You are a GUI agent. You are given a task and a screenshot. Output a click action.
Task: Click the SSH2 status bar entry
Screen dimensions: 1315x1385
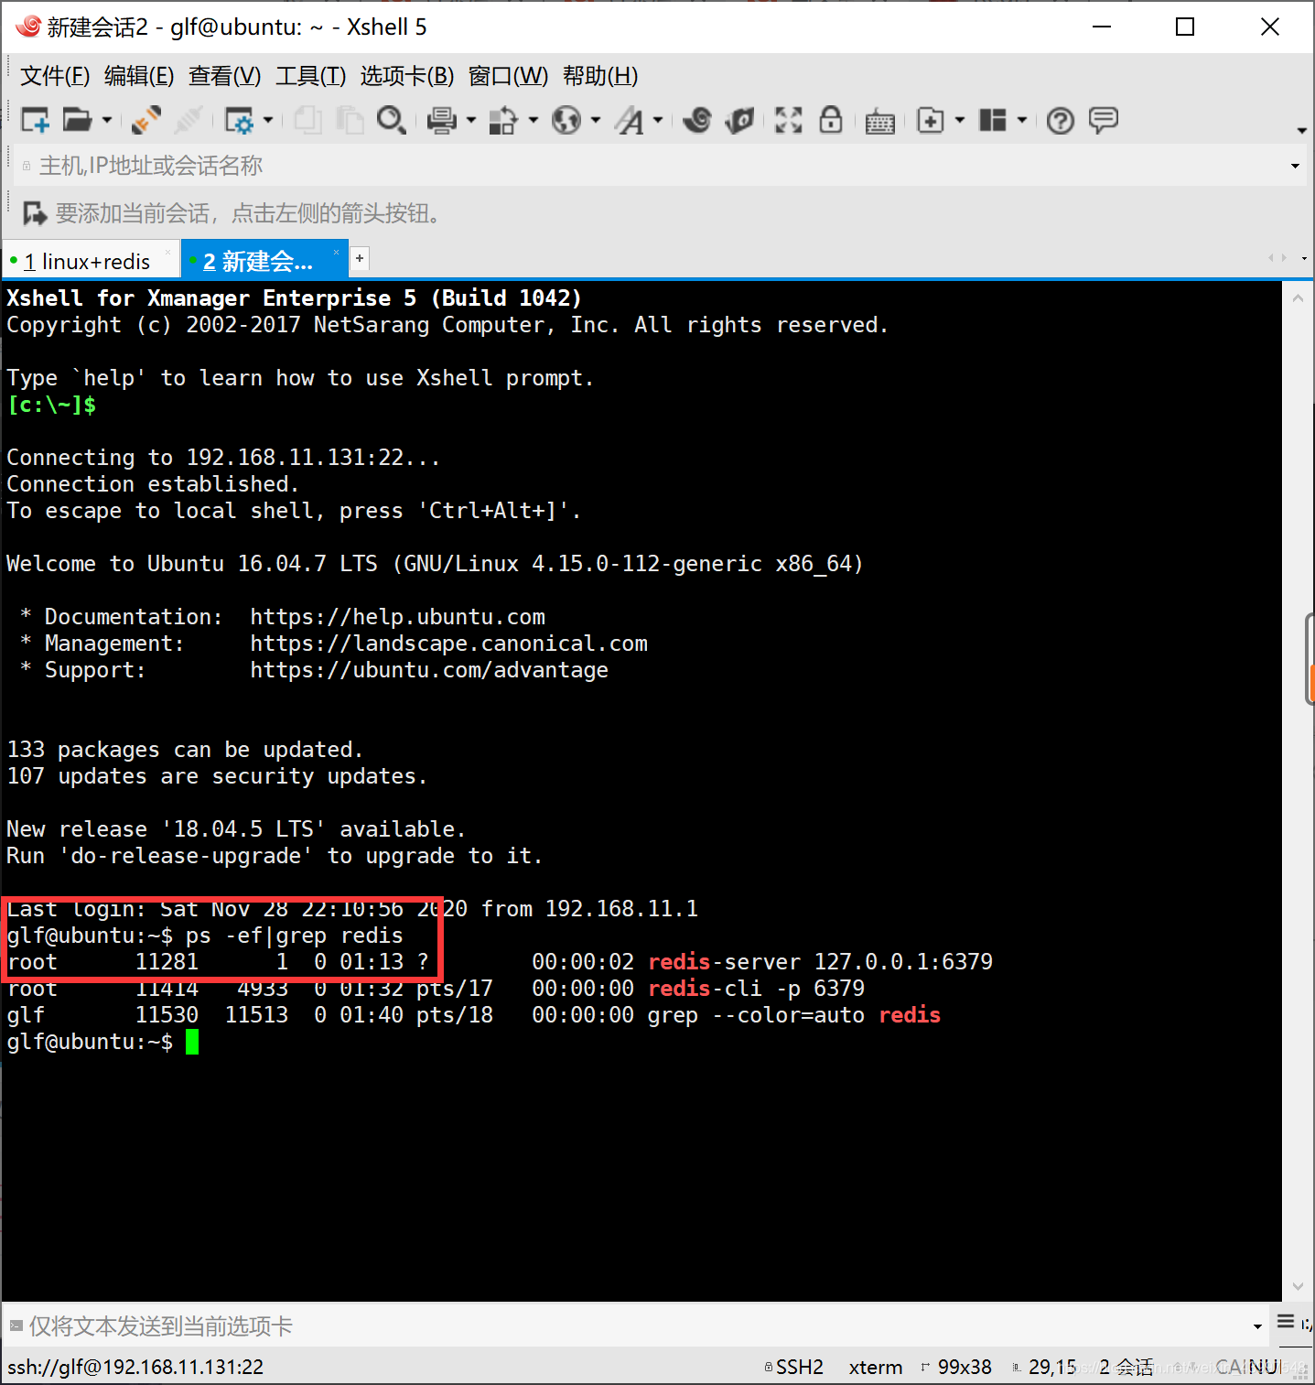tap(794, 1367)
